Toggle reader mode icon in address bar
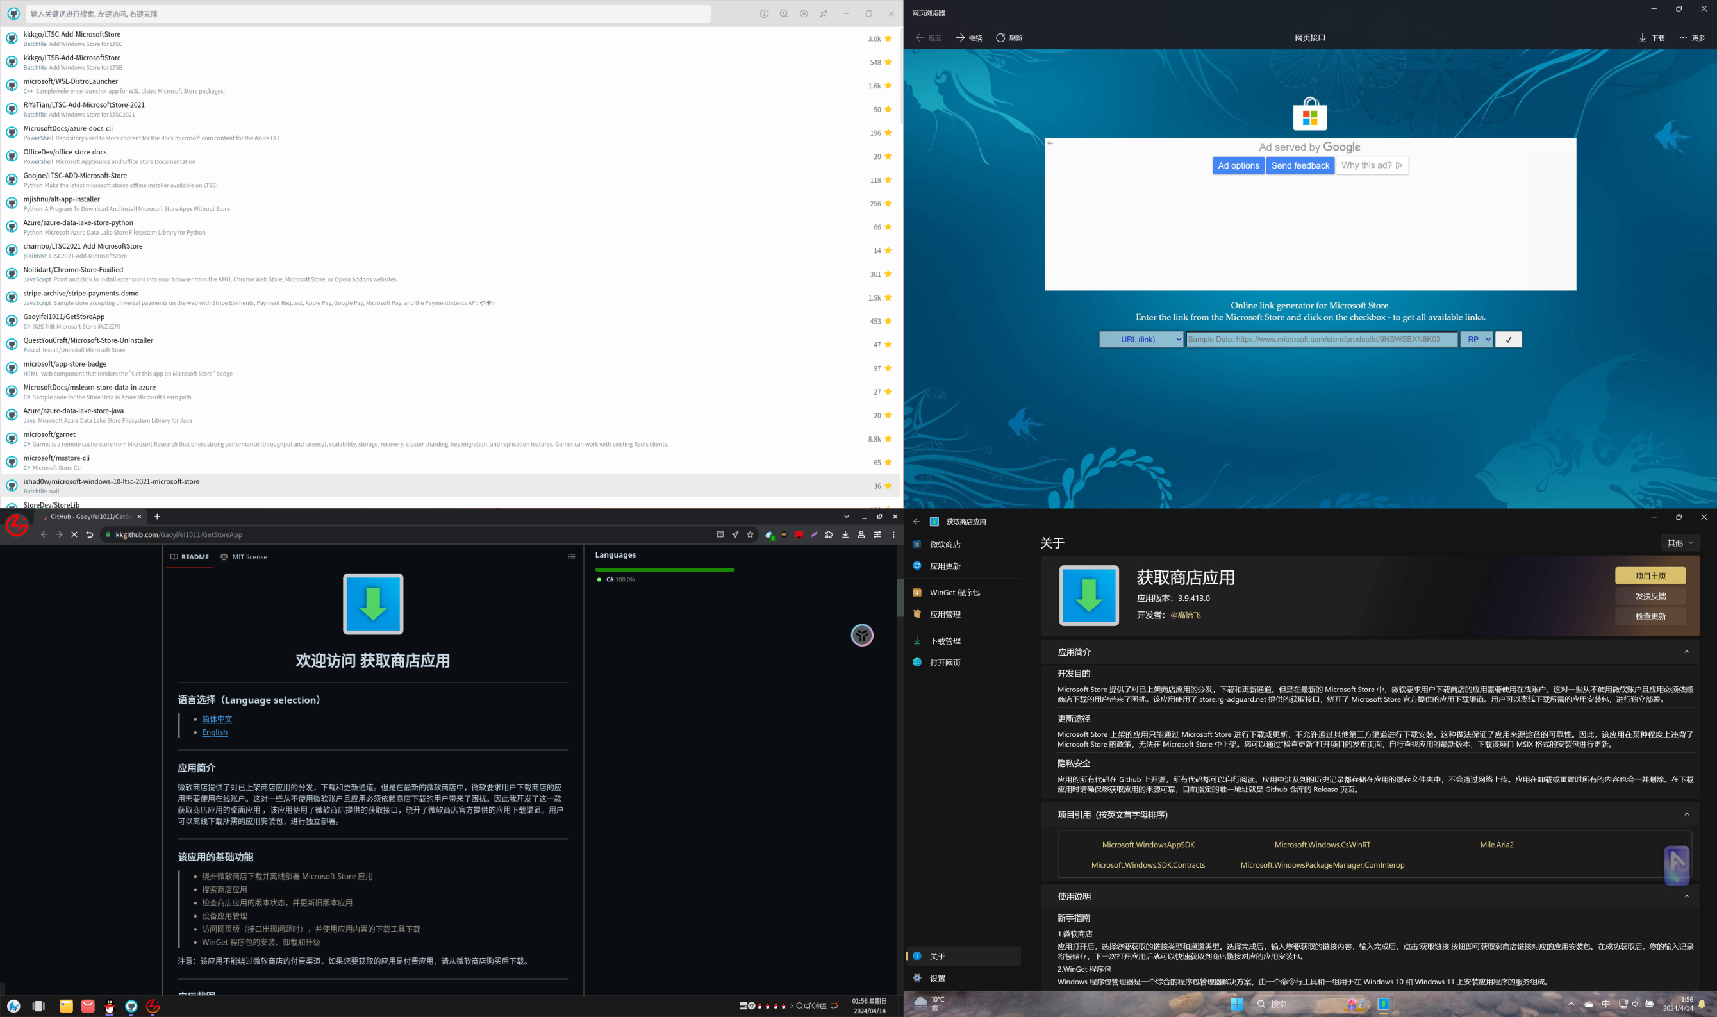 (x=720, y=534)
